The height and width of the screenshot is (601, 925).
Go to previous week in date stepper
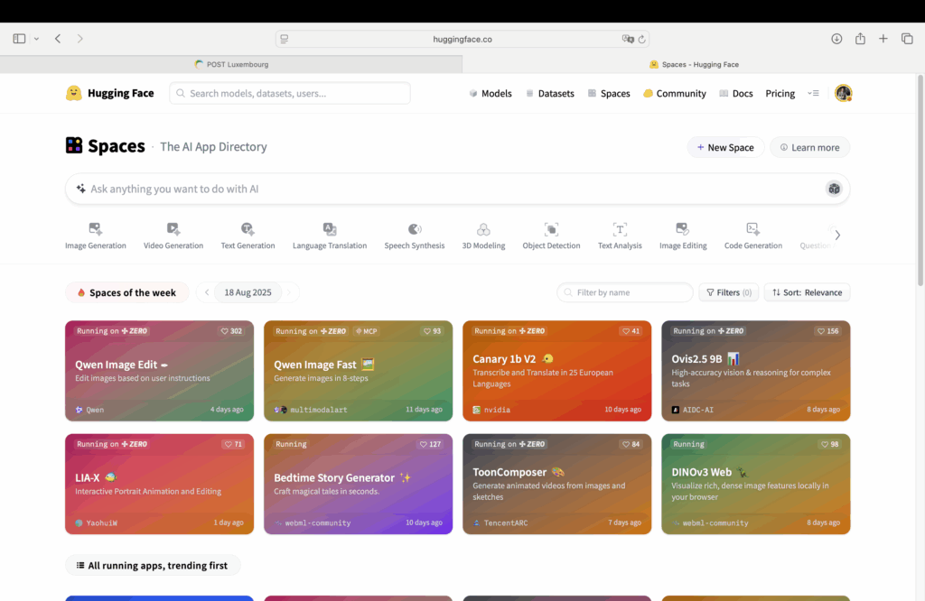tap(207, 292)
